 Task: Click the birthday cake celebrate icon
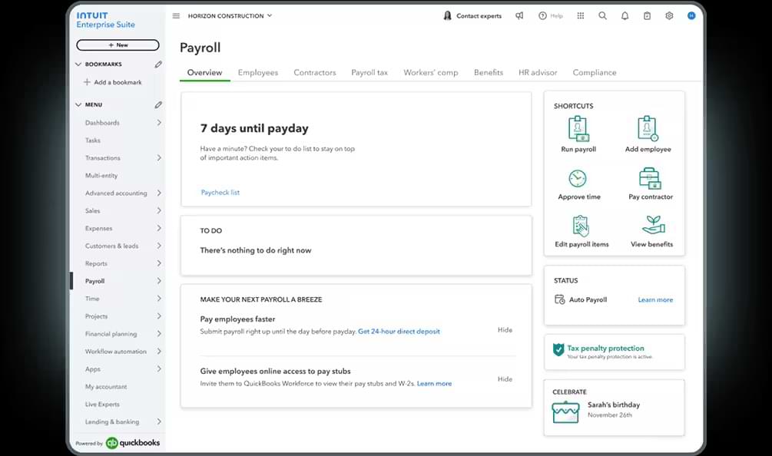(x=565, y=412)
